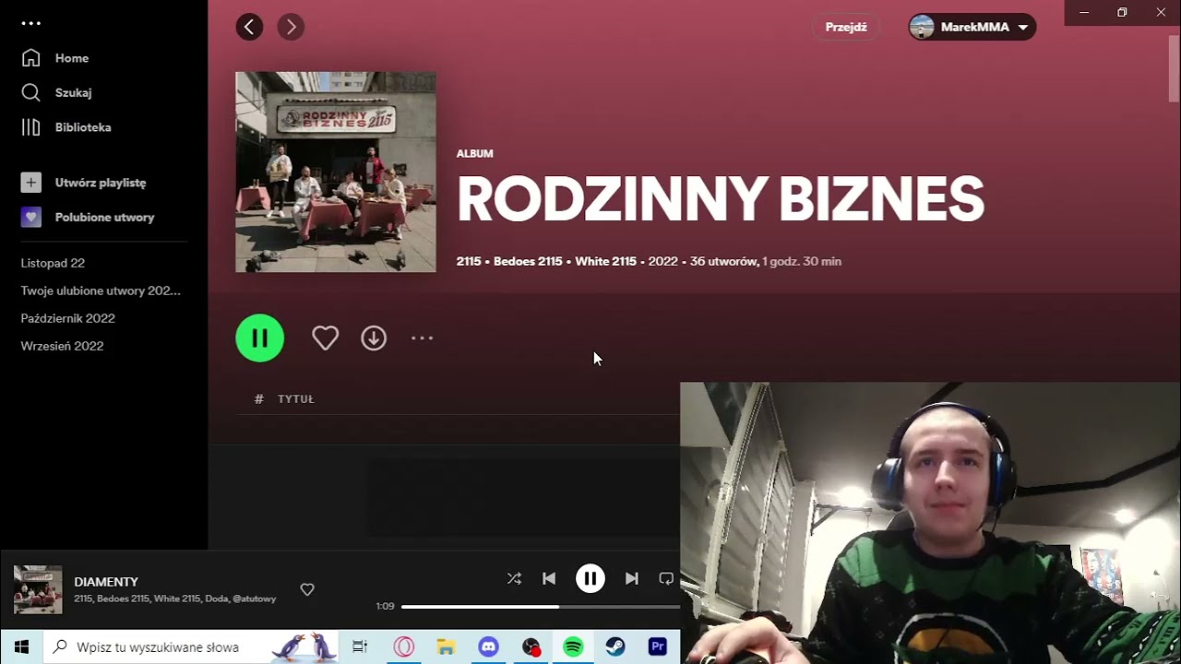Download the album with arrow icon
This screenshot has height=664, width=1181.
point(374,338)
